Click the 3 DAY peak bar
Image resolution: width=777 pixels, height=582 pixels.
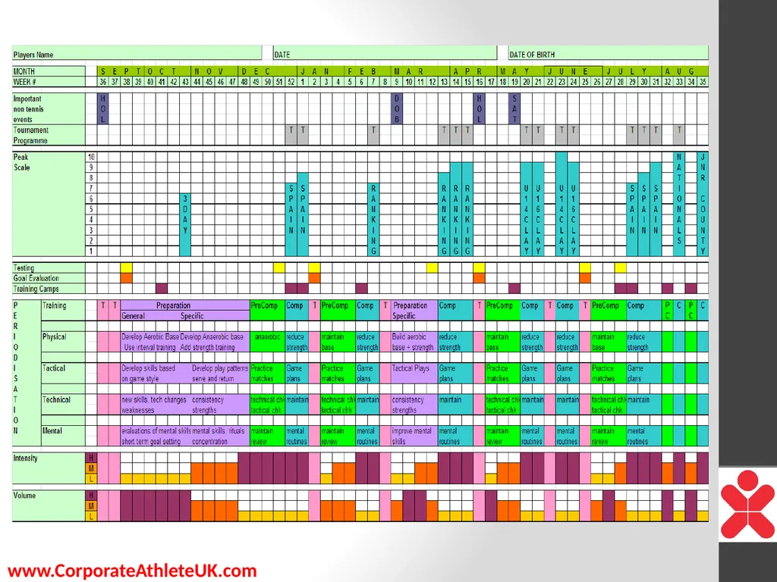[x=185, y=224]
